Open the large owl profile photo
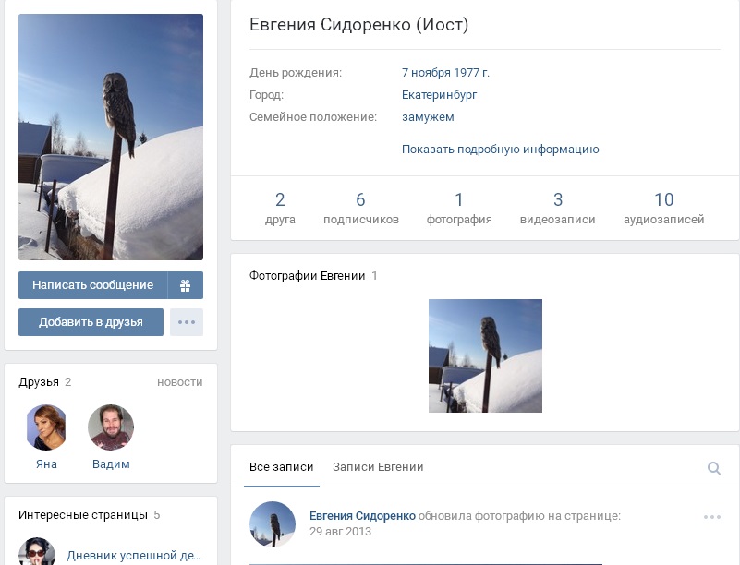Viewport: 740px width, 565px height. point(111,137)
